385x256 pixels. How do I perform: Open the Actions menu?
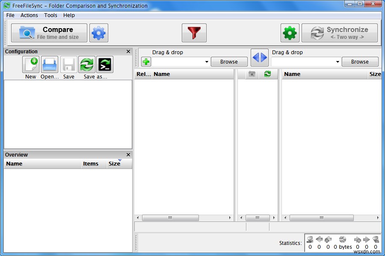[29, 15]
